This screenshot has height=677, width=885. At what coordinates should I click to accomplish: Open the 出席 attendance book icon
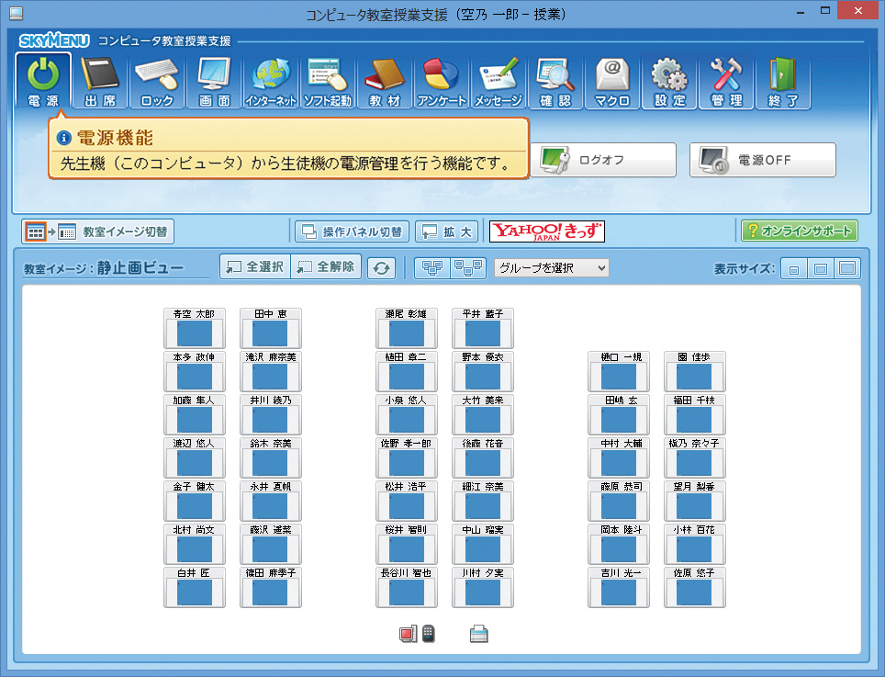click(100, 82)
